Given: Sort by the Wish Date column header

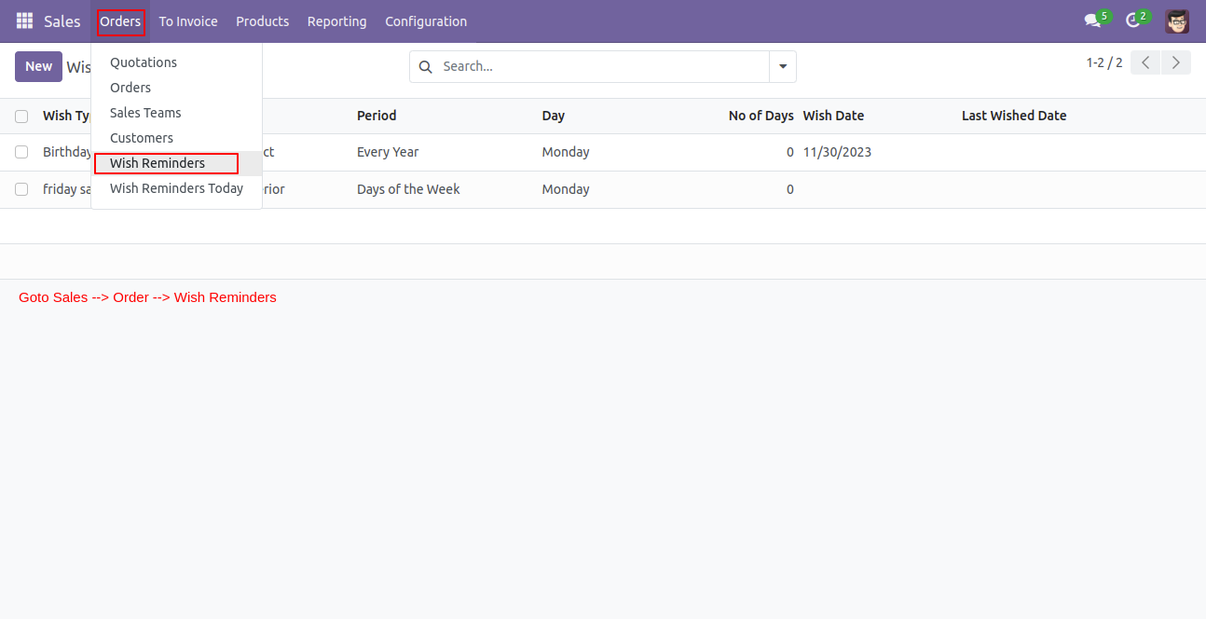Looking at the screenshot, I should click(x=833, y=116).
